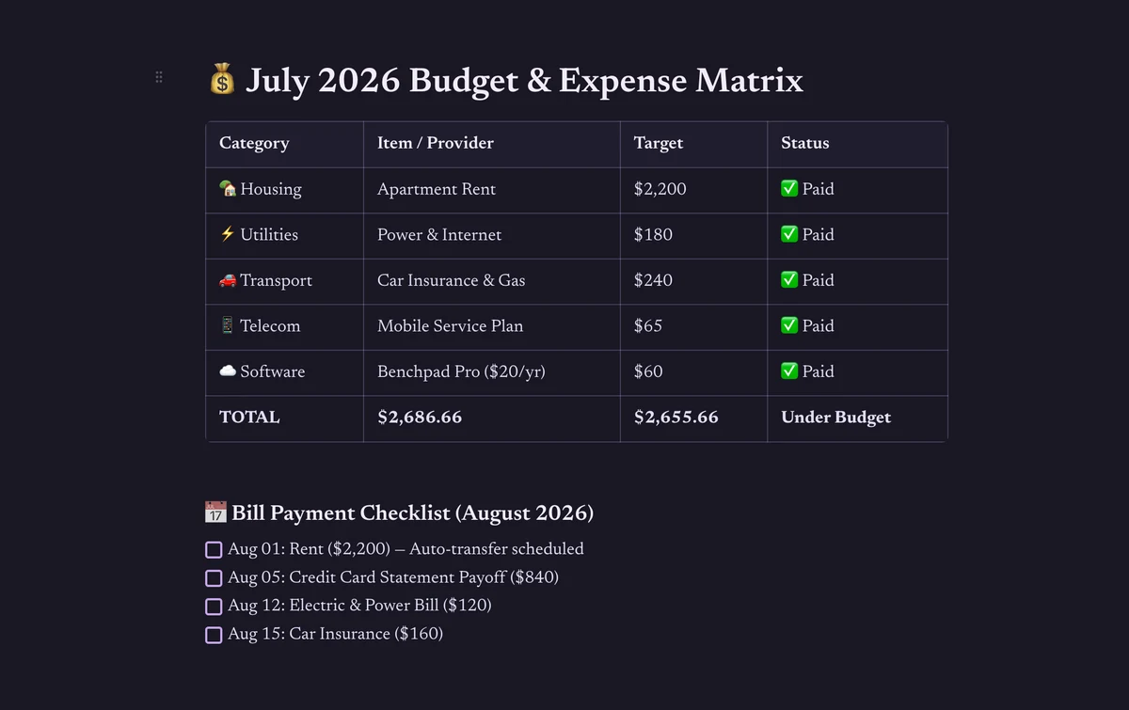Click the Benchpad Pro ($20/yr) cell
Screen dimensions: 1129x710
(x=492, y=372)
